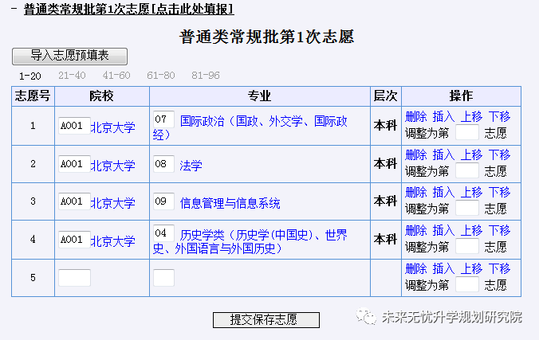Screen dimensions: 539x340
Task: Insert at choice 1 with 插入
Action: 443,117
